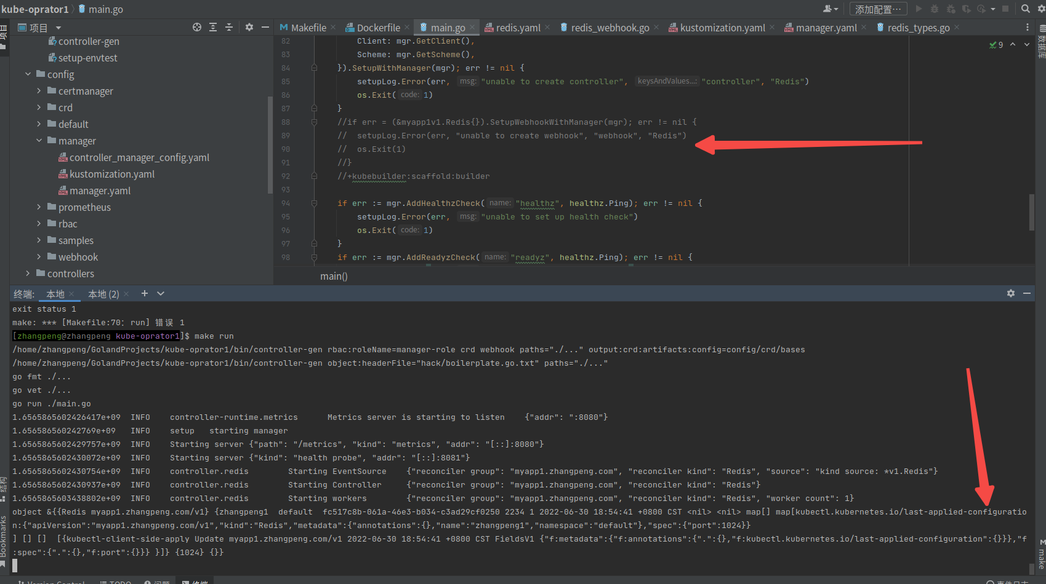Screen dimensions: 1046x584
Task: Select kustomization.yaml in manager folder
Action: coord(106,174)
